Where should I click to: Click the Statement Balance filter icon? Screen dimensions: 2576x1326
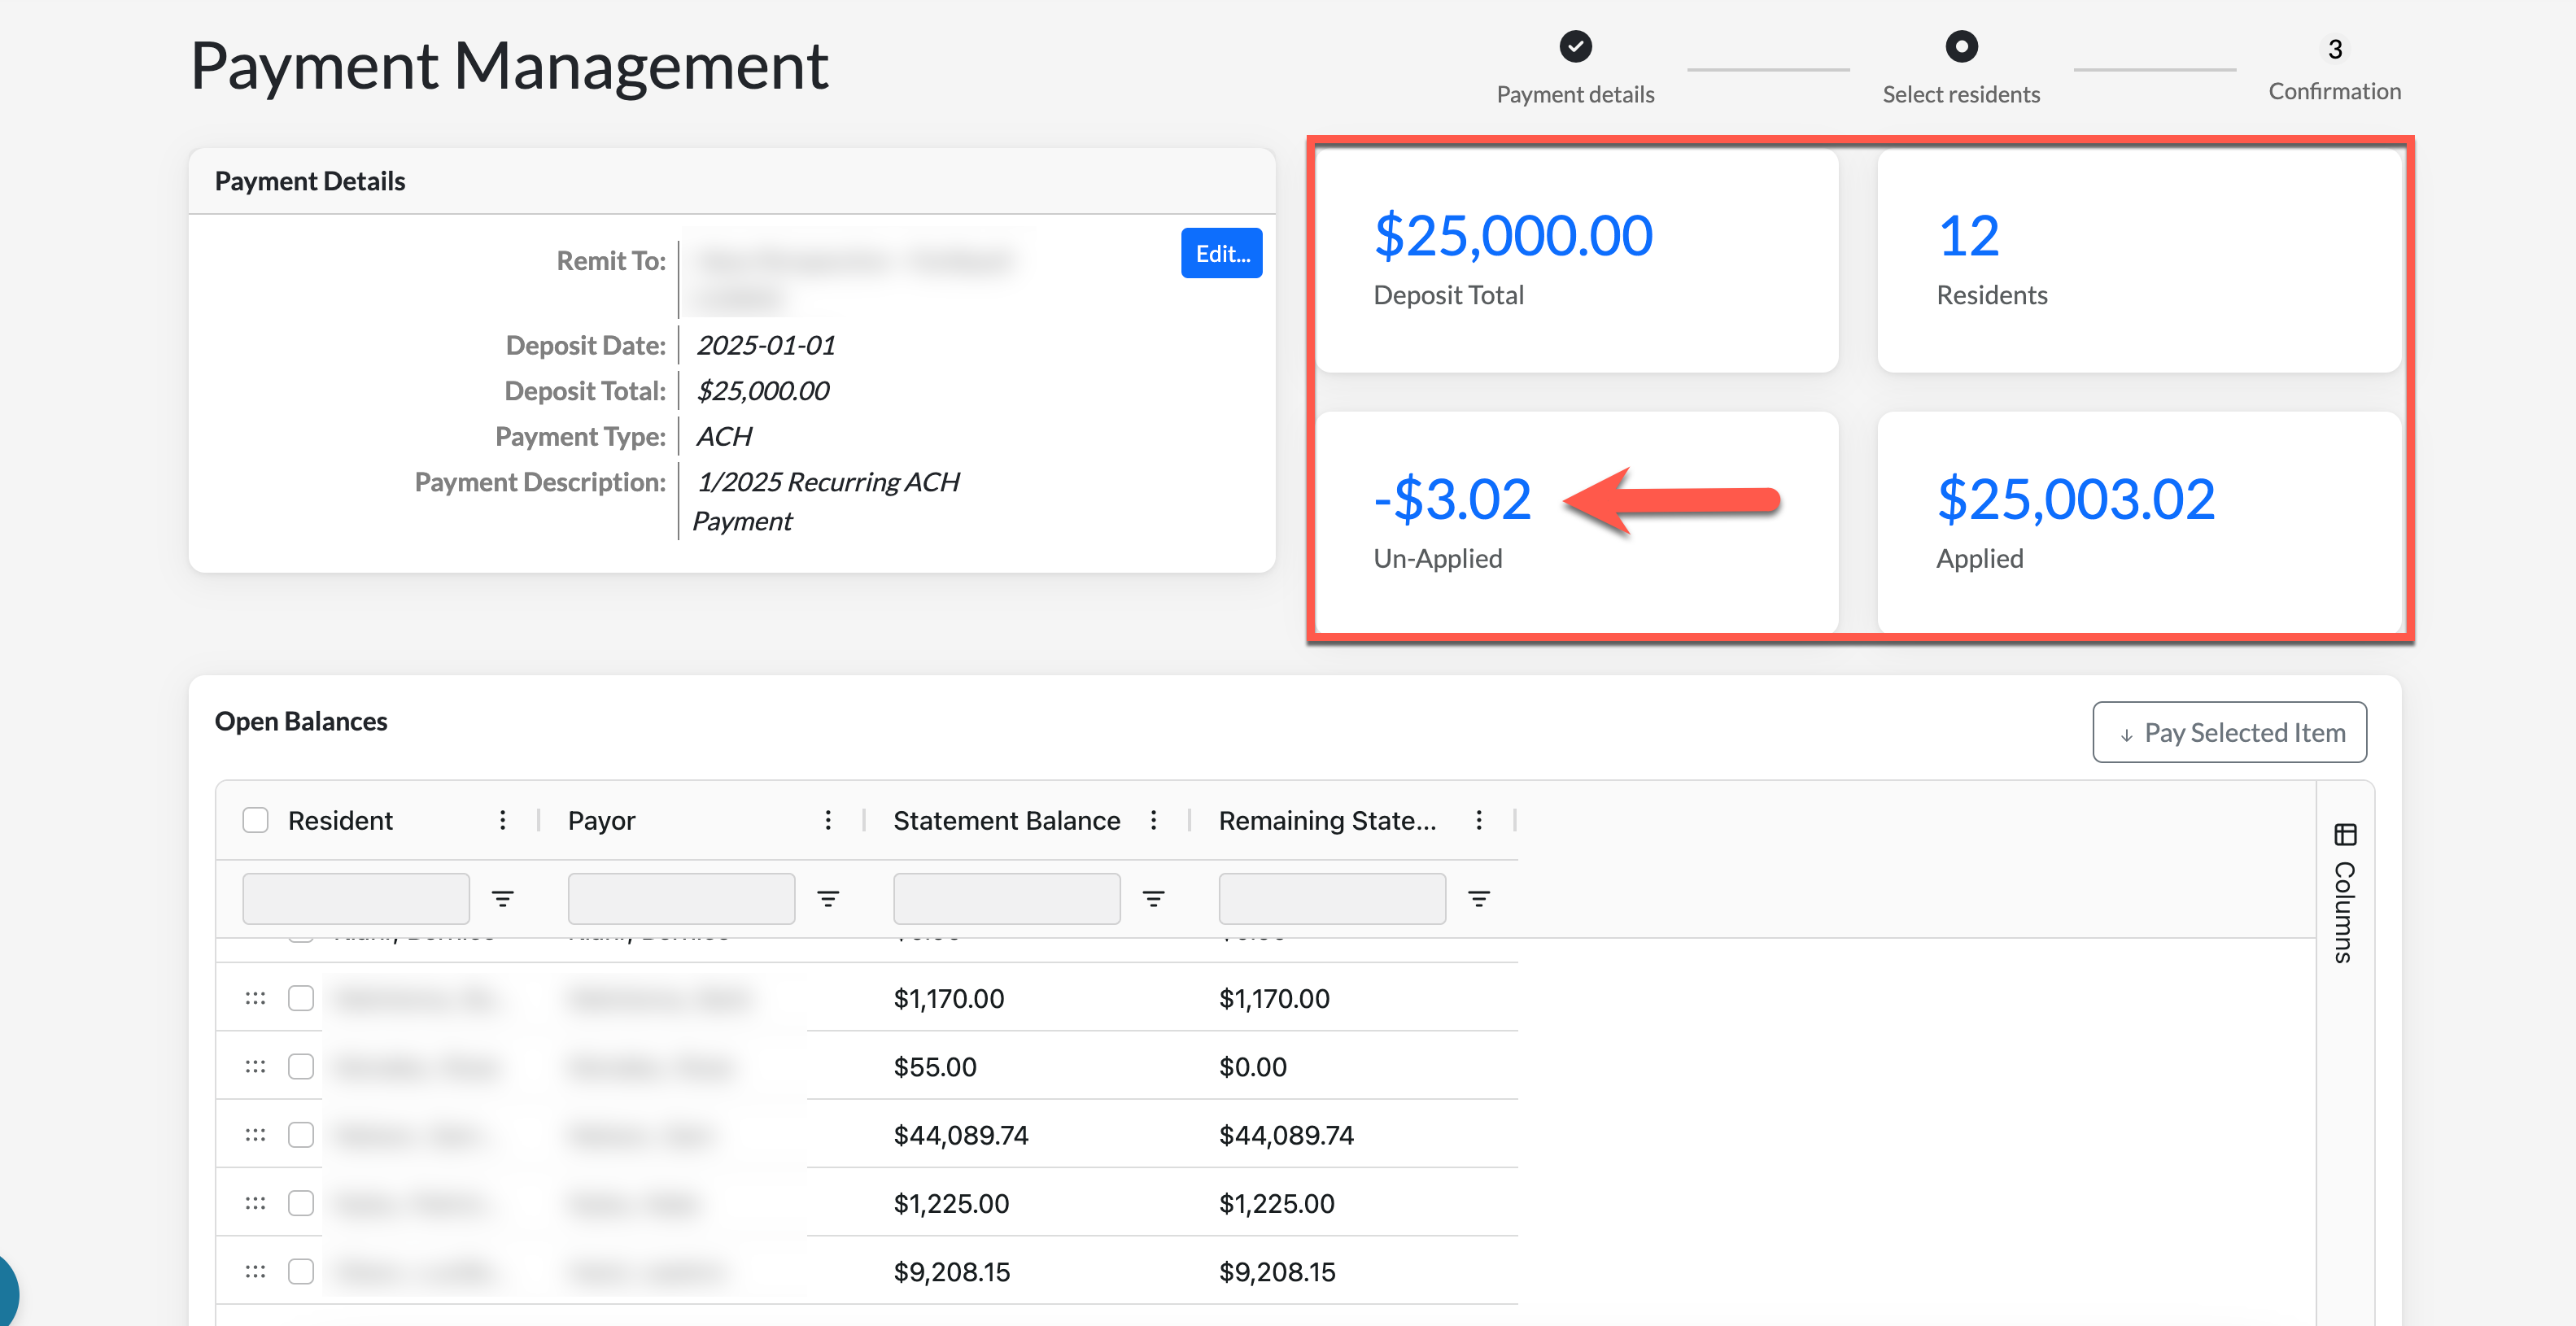[1153, 898]
